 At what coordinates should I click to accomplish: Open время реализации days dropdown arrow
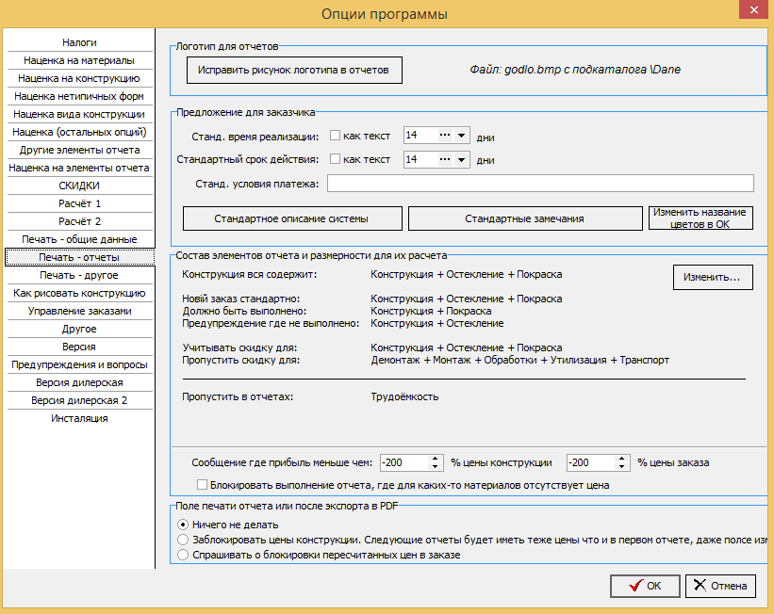(461, 135)
